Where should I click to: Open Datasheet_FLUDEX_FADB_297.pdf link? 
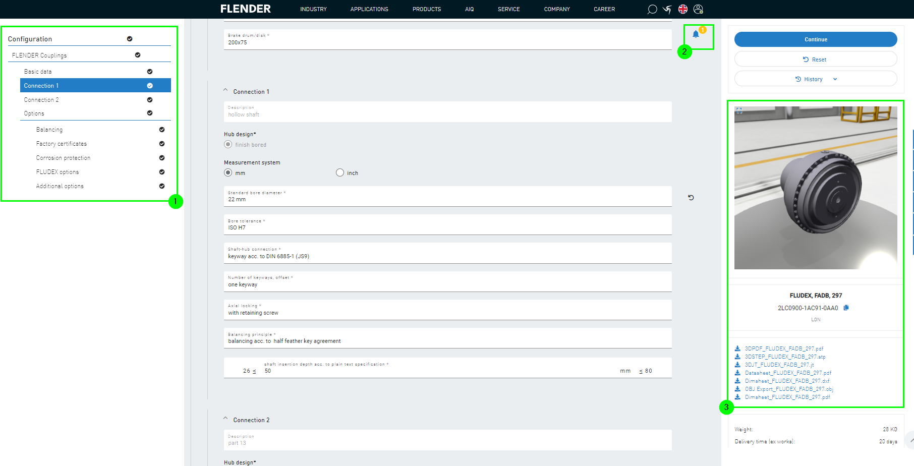click(788, 373)
